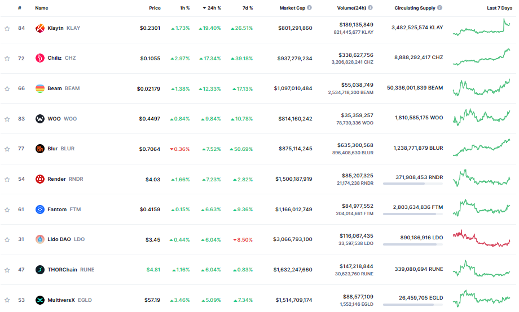Add Render to watchlist with star
The width and height of the screenshot is (519, 312).
tap(7, 180)
